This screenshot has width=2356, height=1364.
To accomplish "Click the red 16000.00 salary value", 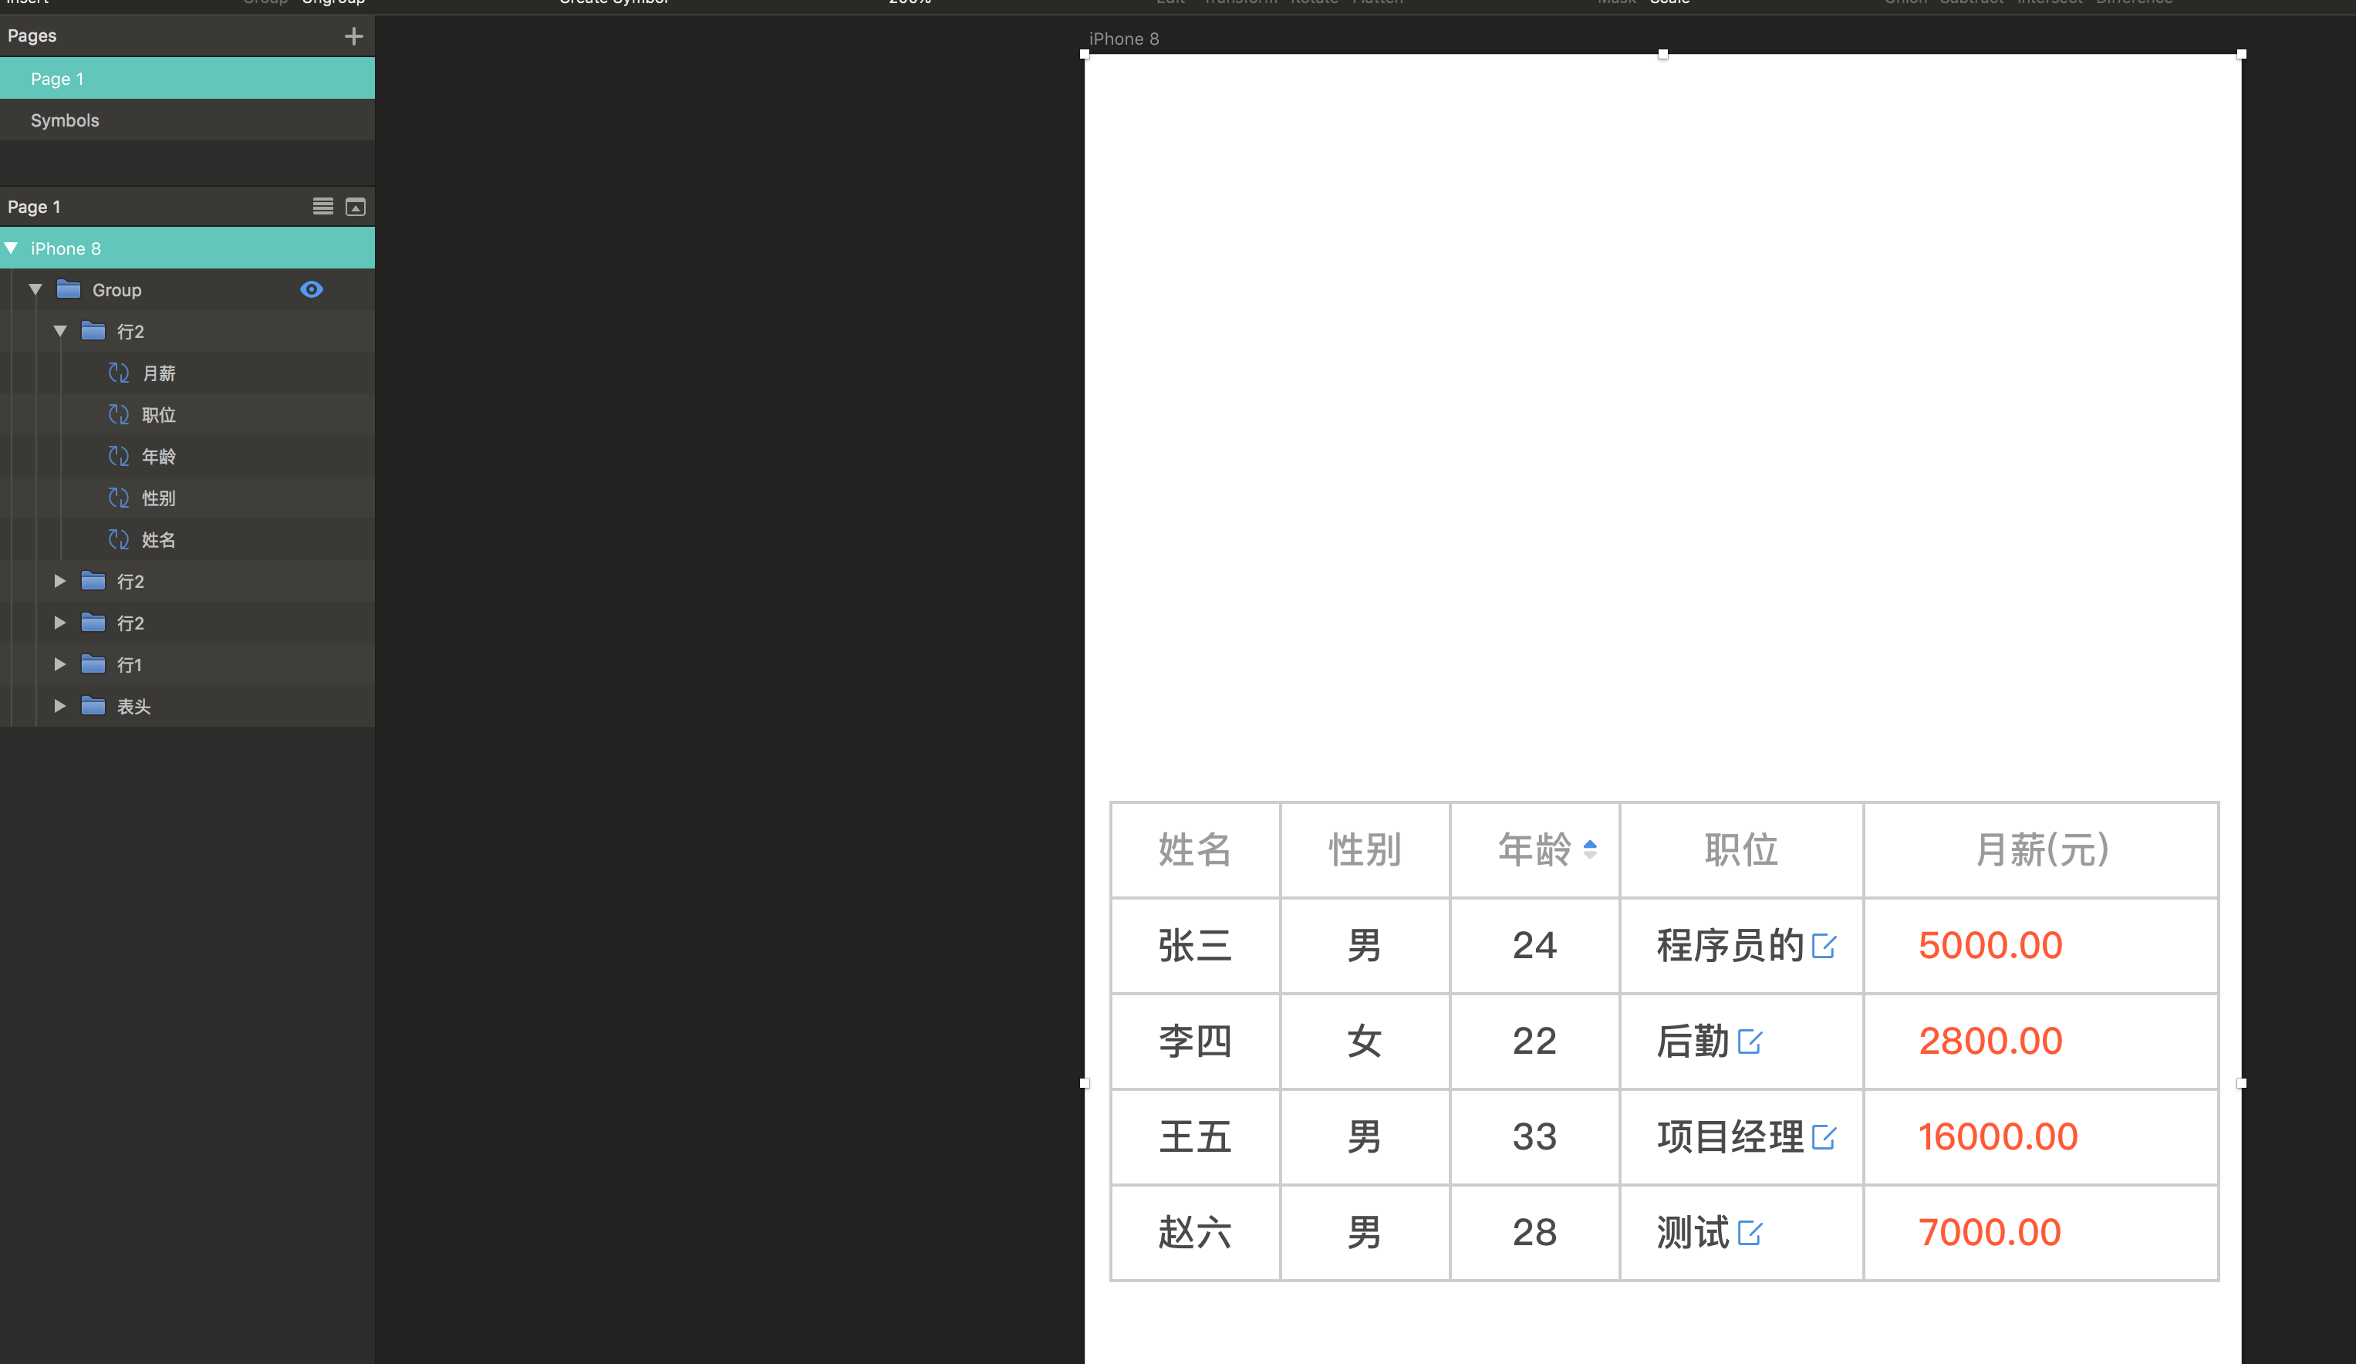I will pos(1997,1137).
